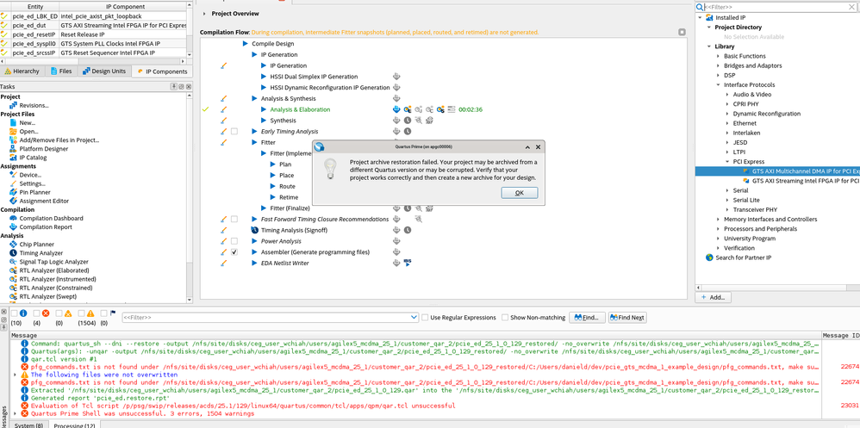860x428 pixels.
Task: Enable Fast Forward Timing Closure Recommendations checkbox
Action: pyautogui.click(x=234, y=220)
